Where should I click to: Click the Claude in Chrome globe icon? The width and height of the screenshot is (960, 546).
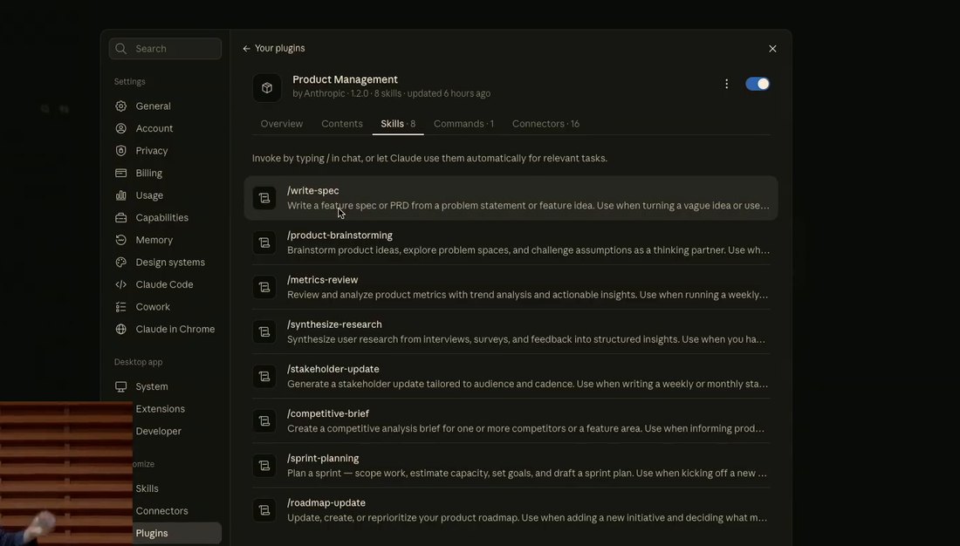(x=121, y=330)
